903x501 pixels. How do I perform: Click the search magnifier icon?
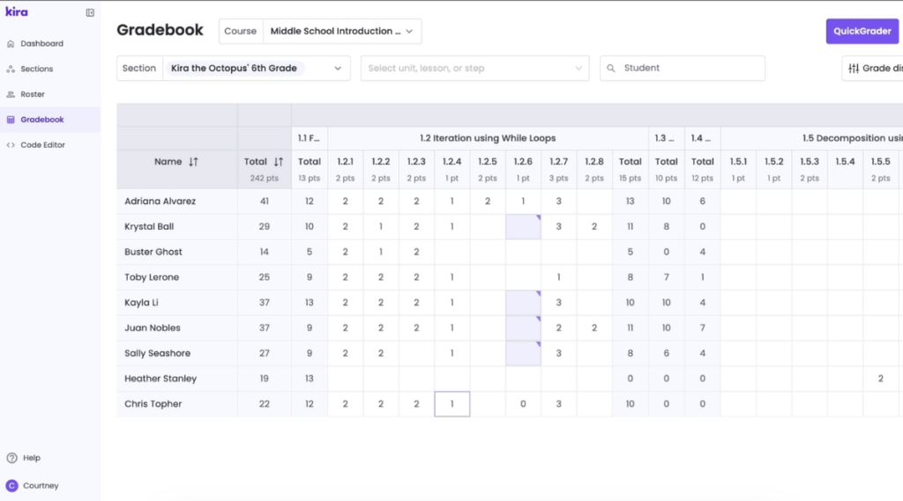pyautogui.click(x=611, y=68)
